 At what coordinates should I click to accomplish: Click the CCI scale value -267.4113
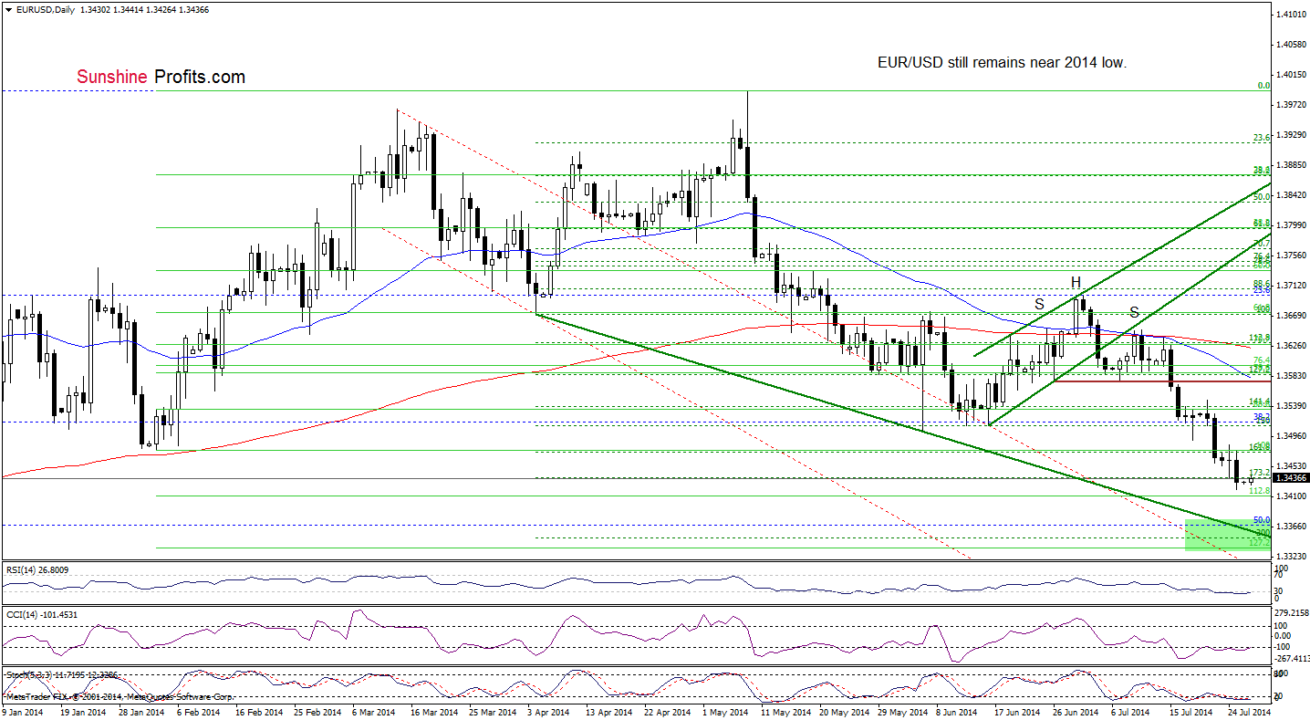(x=1292, y=657)
